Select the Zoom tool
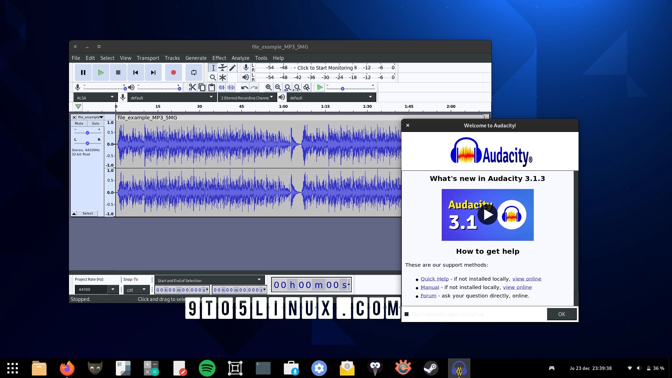The height and width of the screenshot is (378, 672). coord(213,77)
